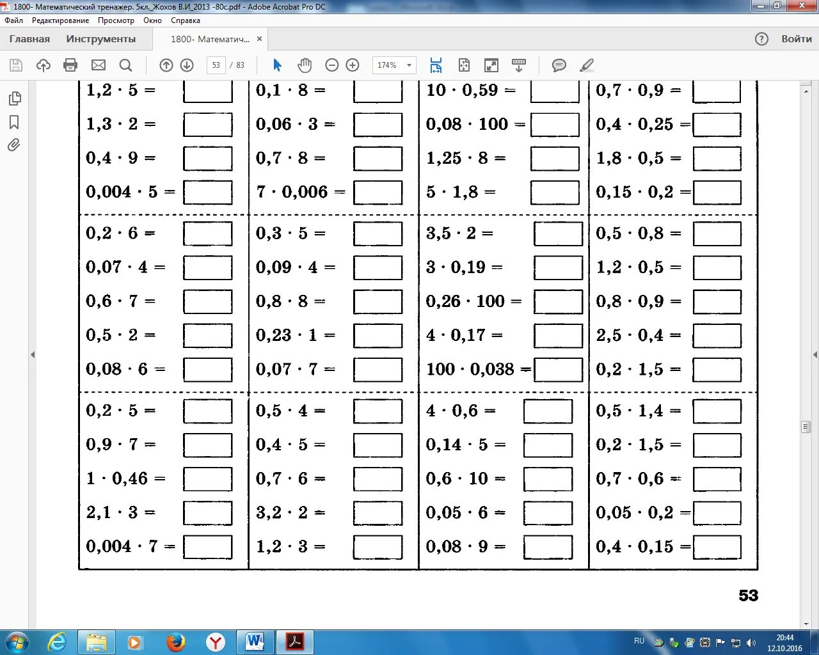The image size is (819, 655).
Task: Open the Редактирование menu
Action: pyautogui.click(x=61, y=20)
